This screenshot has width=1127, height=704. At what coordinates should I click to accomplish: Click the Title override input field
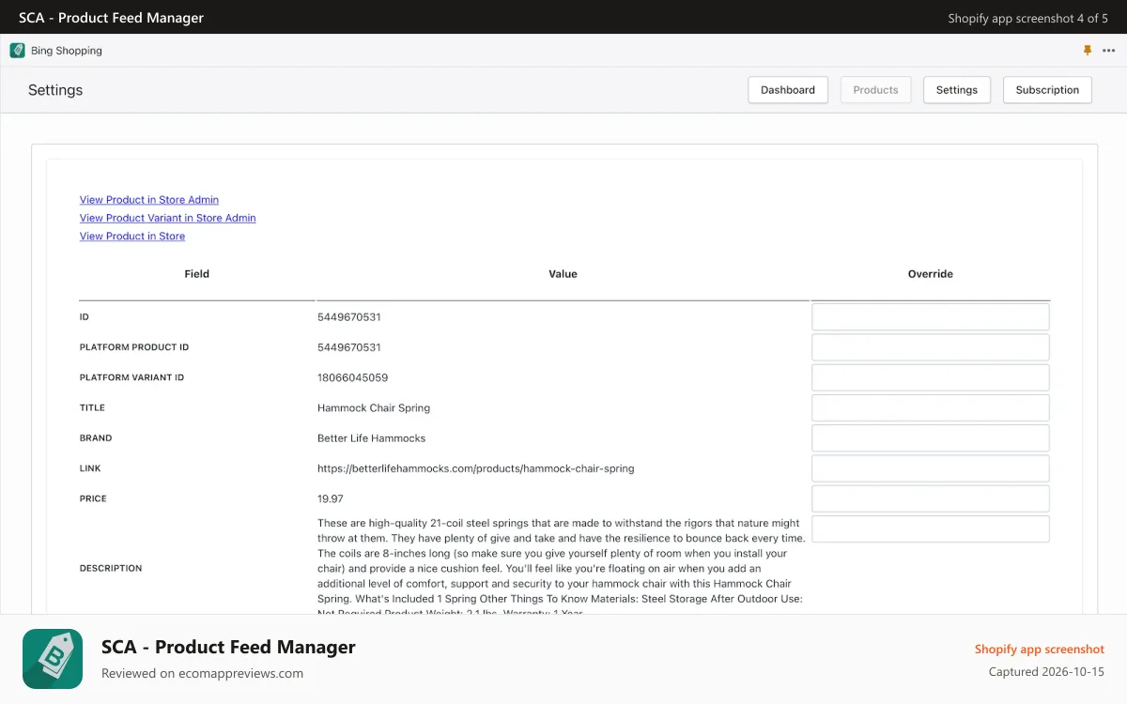tap(931, 407)
